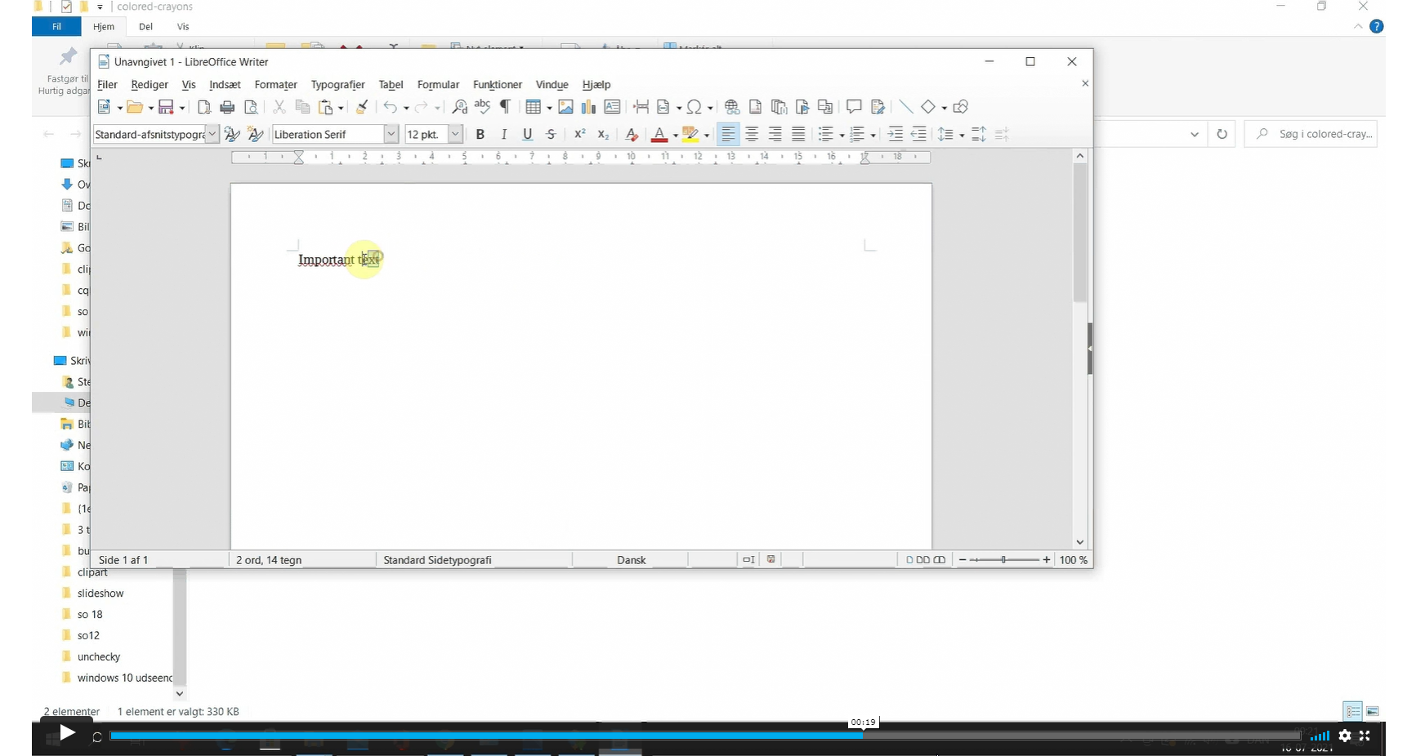Click the Print document icon
Screen dimensions: 1416x756
(227, 107)
